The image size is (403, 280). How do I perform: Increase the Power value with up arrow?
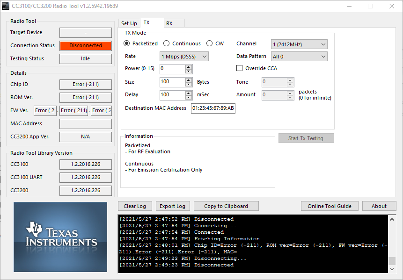(x=188, y=67)
